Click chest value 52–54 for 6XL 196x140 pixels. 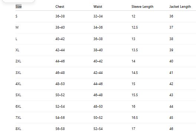[60, 106]
